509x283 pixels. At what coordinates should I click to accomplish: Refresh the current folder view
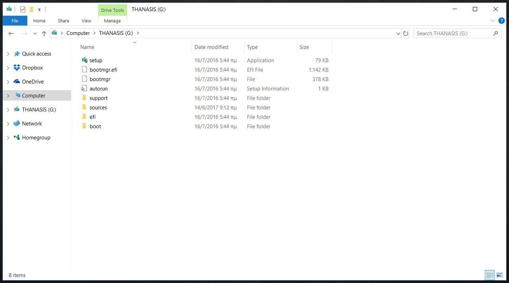(406, 33)
